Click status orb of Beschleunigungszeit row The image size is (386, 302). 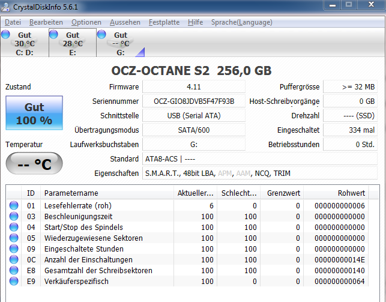click(x=14, y=216)
